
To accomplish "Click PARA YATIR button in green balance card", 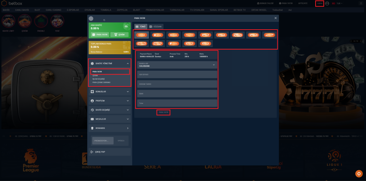I will pyautogui.click(x=100, y=35).
